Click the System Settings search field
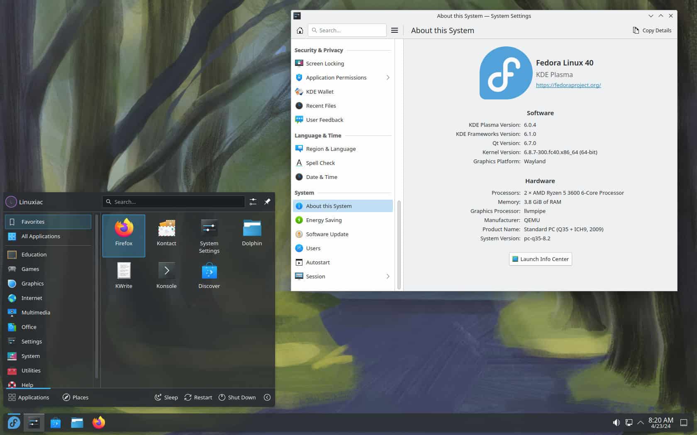The width and height of the screenshot is (697, 435). click(x=347, y=30)
